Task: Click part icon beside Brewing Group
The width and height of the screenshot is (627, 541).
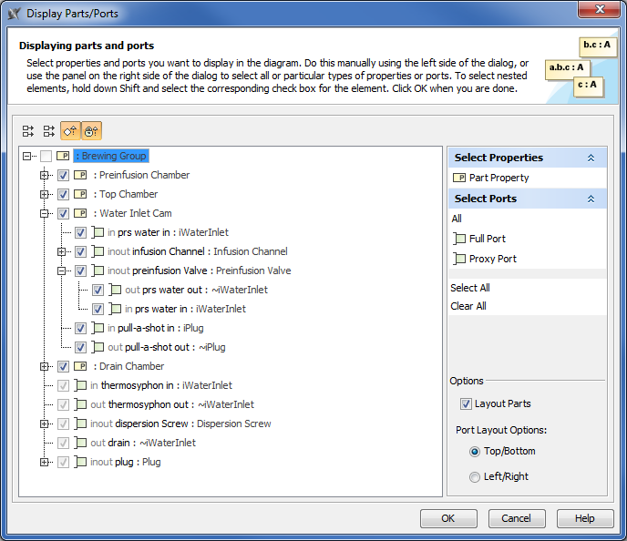Action: [63, 156]
